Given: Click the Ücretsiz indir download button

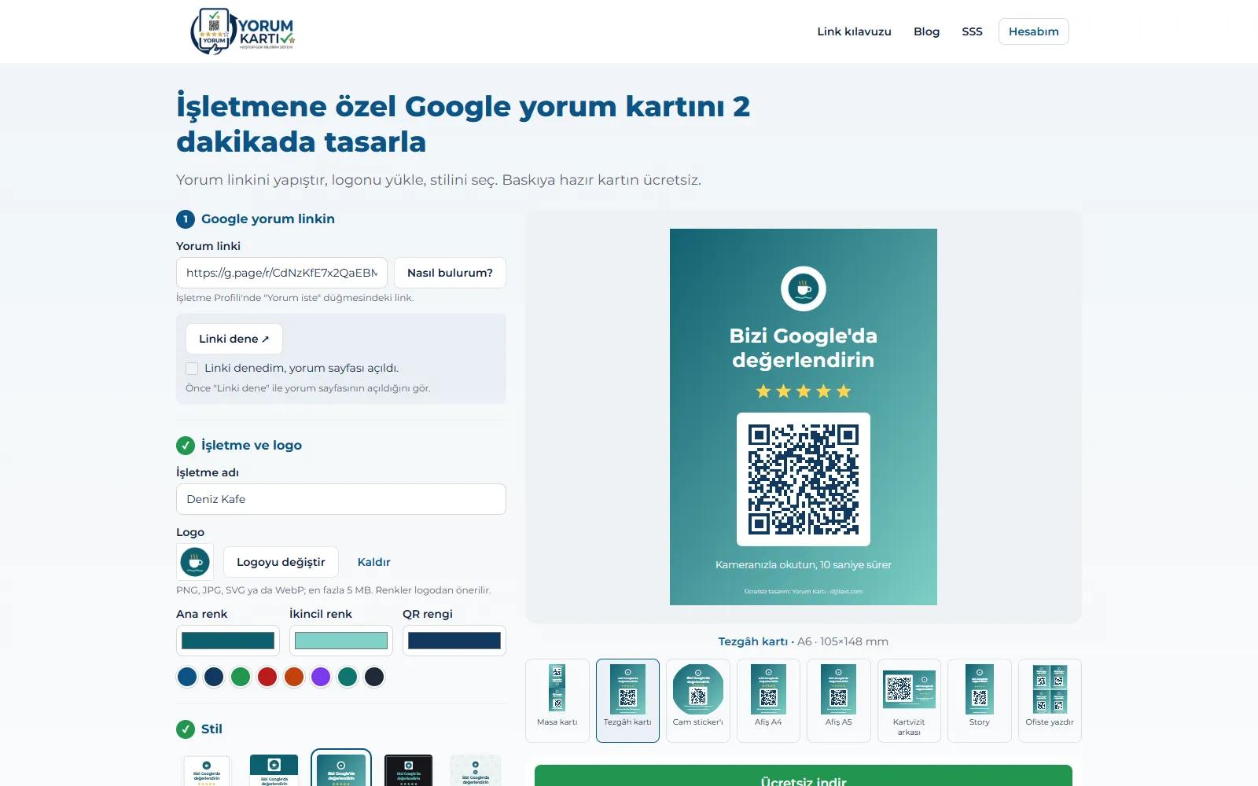Looking at the screenshot, I should [x=804, y=776].
